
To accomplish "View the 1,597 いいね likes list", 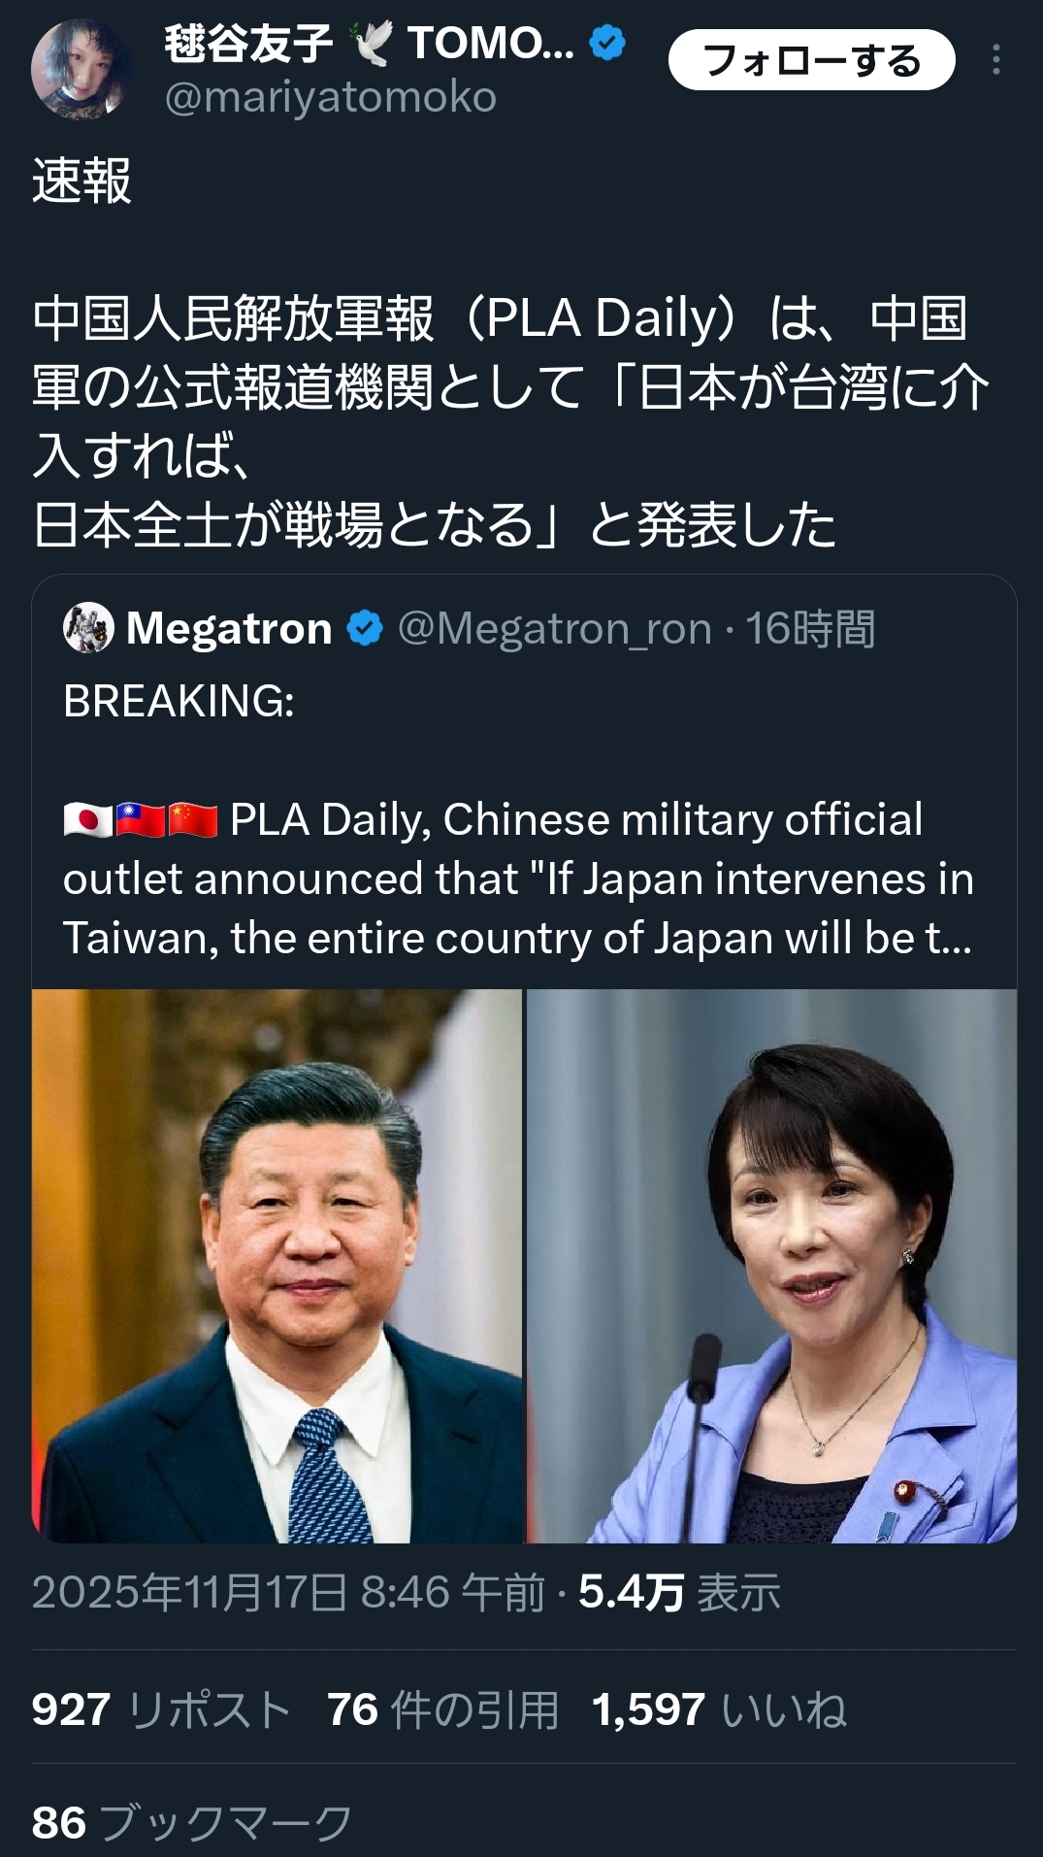I will 719,1709.
